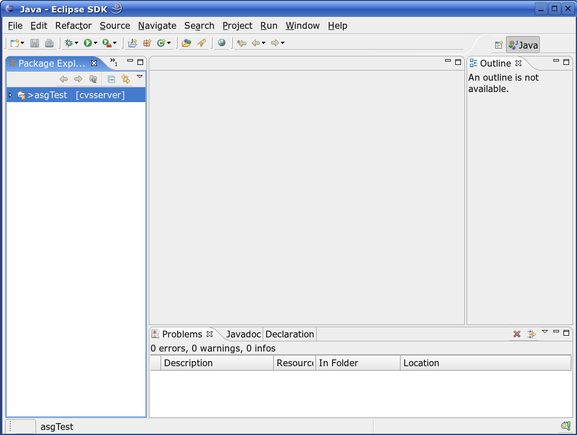Open the External Tools dropdown arrow
This screenshot has height=435, width=577.
[115, 43]
